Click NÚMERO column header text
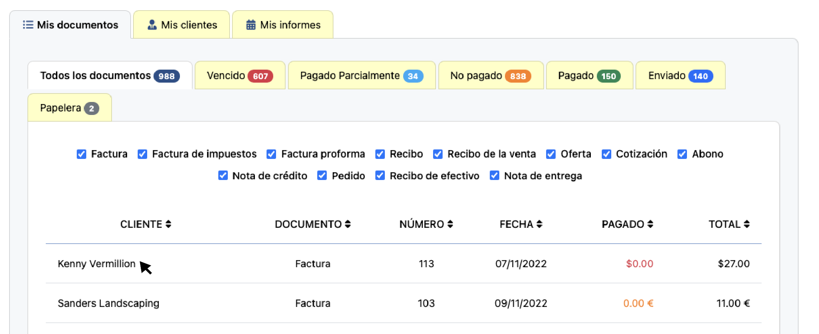819x334 pixels. click(x=421, y=224)
